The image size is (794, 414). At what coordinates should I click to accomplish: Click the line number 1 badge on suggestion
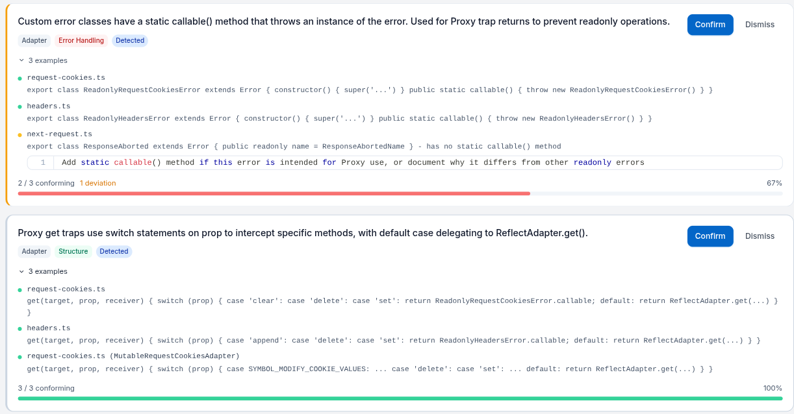42,162
